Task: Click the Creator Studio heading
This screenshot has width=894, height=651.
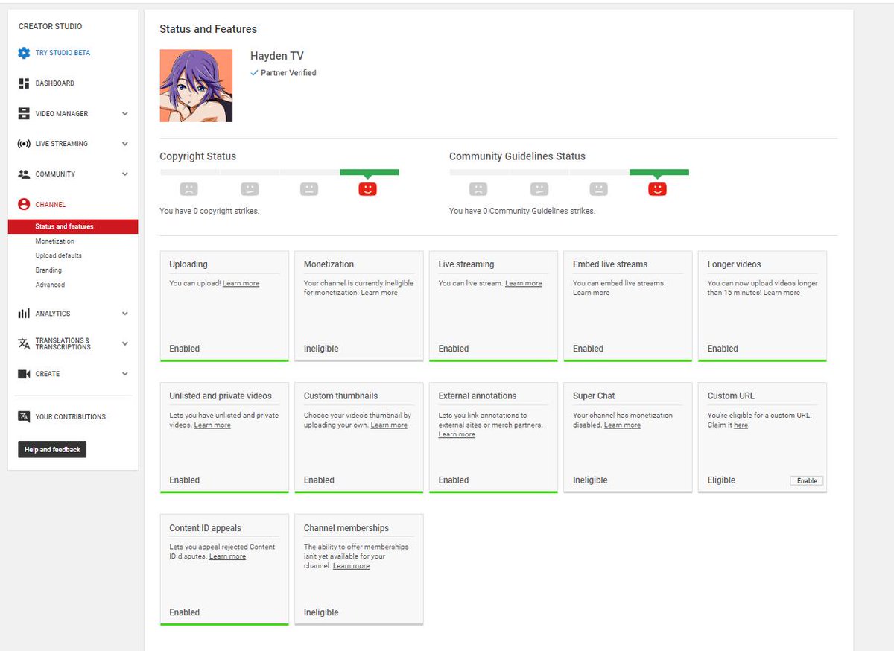Action: click(x=51, y=26)
